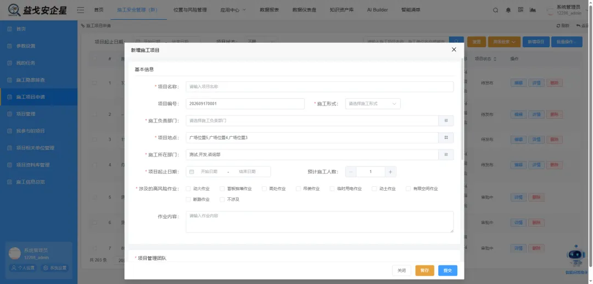Check the 断路作业 checkbox
The width and height of the screenshot is (593, 284).
188,199
